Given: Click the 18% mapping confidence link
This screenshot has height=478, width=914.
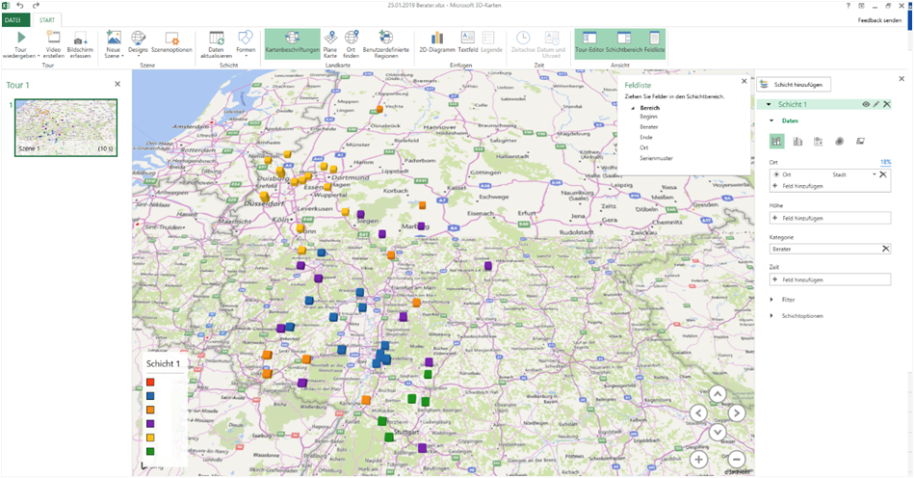Looking at the screenshot, I should point(885,162).
